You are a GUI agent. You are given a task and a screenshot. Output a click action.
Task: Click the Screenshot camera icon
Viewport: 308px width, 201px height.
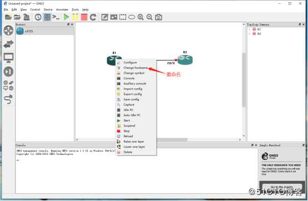coord(158,17)
